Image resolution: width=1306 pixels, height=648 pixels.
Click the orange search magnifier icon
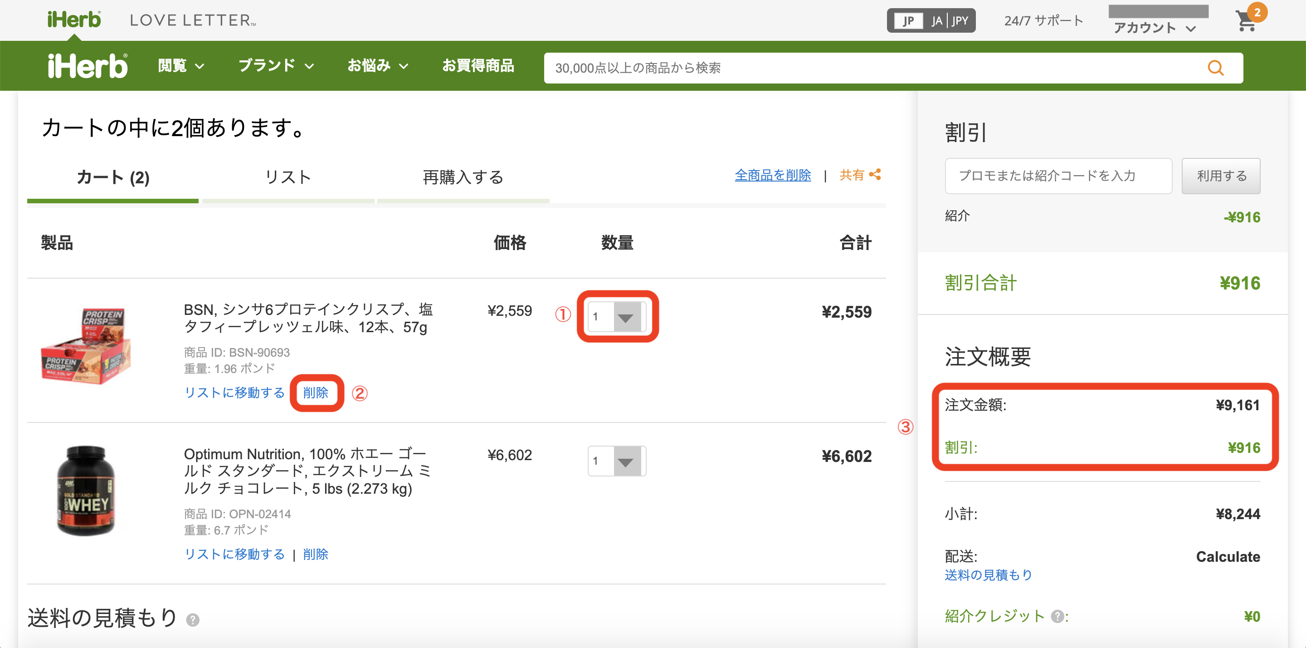(1215, 68)
